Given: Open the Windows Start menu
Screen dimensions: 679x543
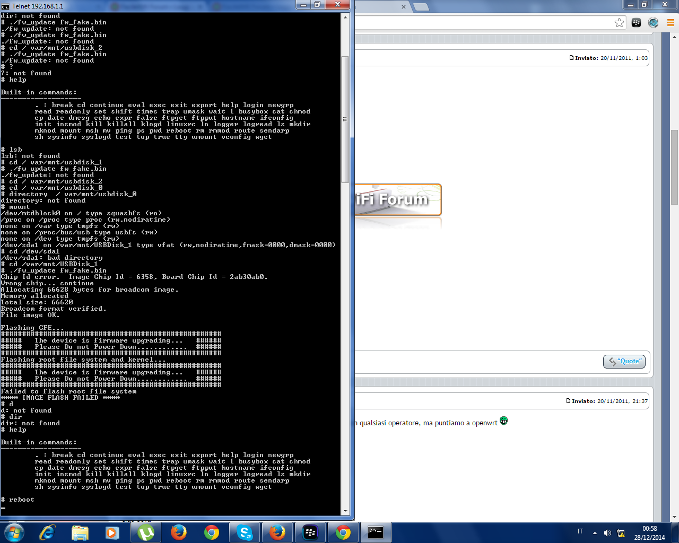Looking at the screenshot, I should tap(14, 532).
